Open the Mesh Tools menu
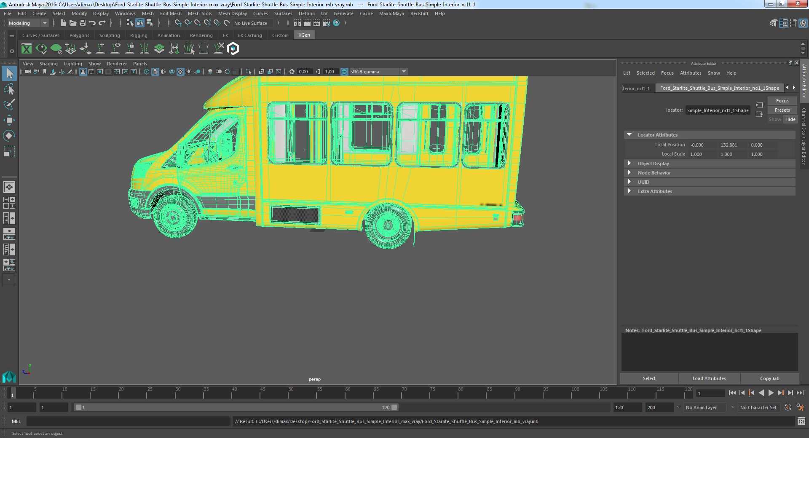Viewport: 809px width, 488px height. click(200, 13)
